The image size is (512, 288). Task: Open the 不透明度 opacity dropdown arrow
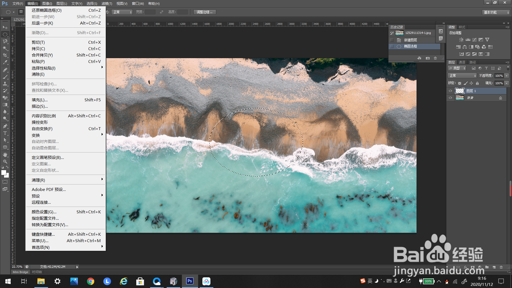[x=506, y=76]
